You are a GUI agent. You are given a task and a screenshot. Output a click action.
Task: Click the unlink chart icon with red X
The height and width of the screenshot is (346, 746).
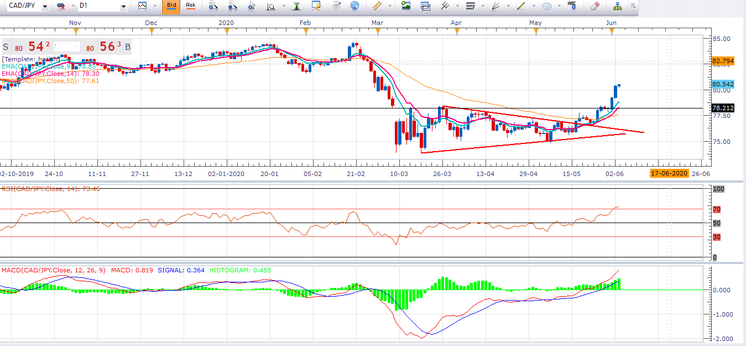(60, 7)
